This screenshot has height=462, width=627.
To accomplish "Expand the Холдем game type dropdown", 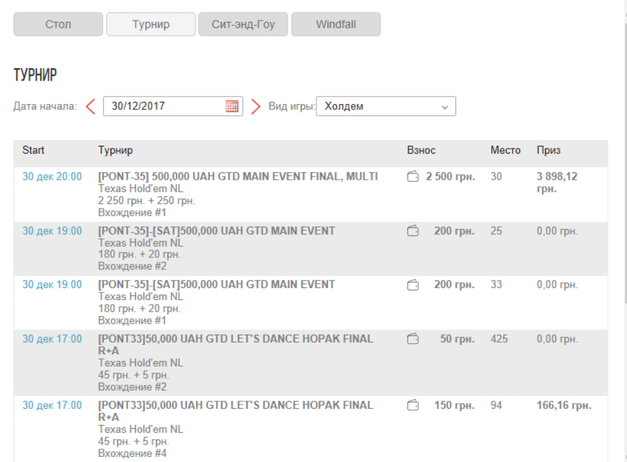I will coord(386,106).
